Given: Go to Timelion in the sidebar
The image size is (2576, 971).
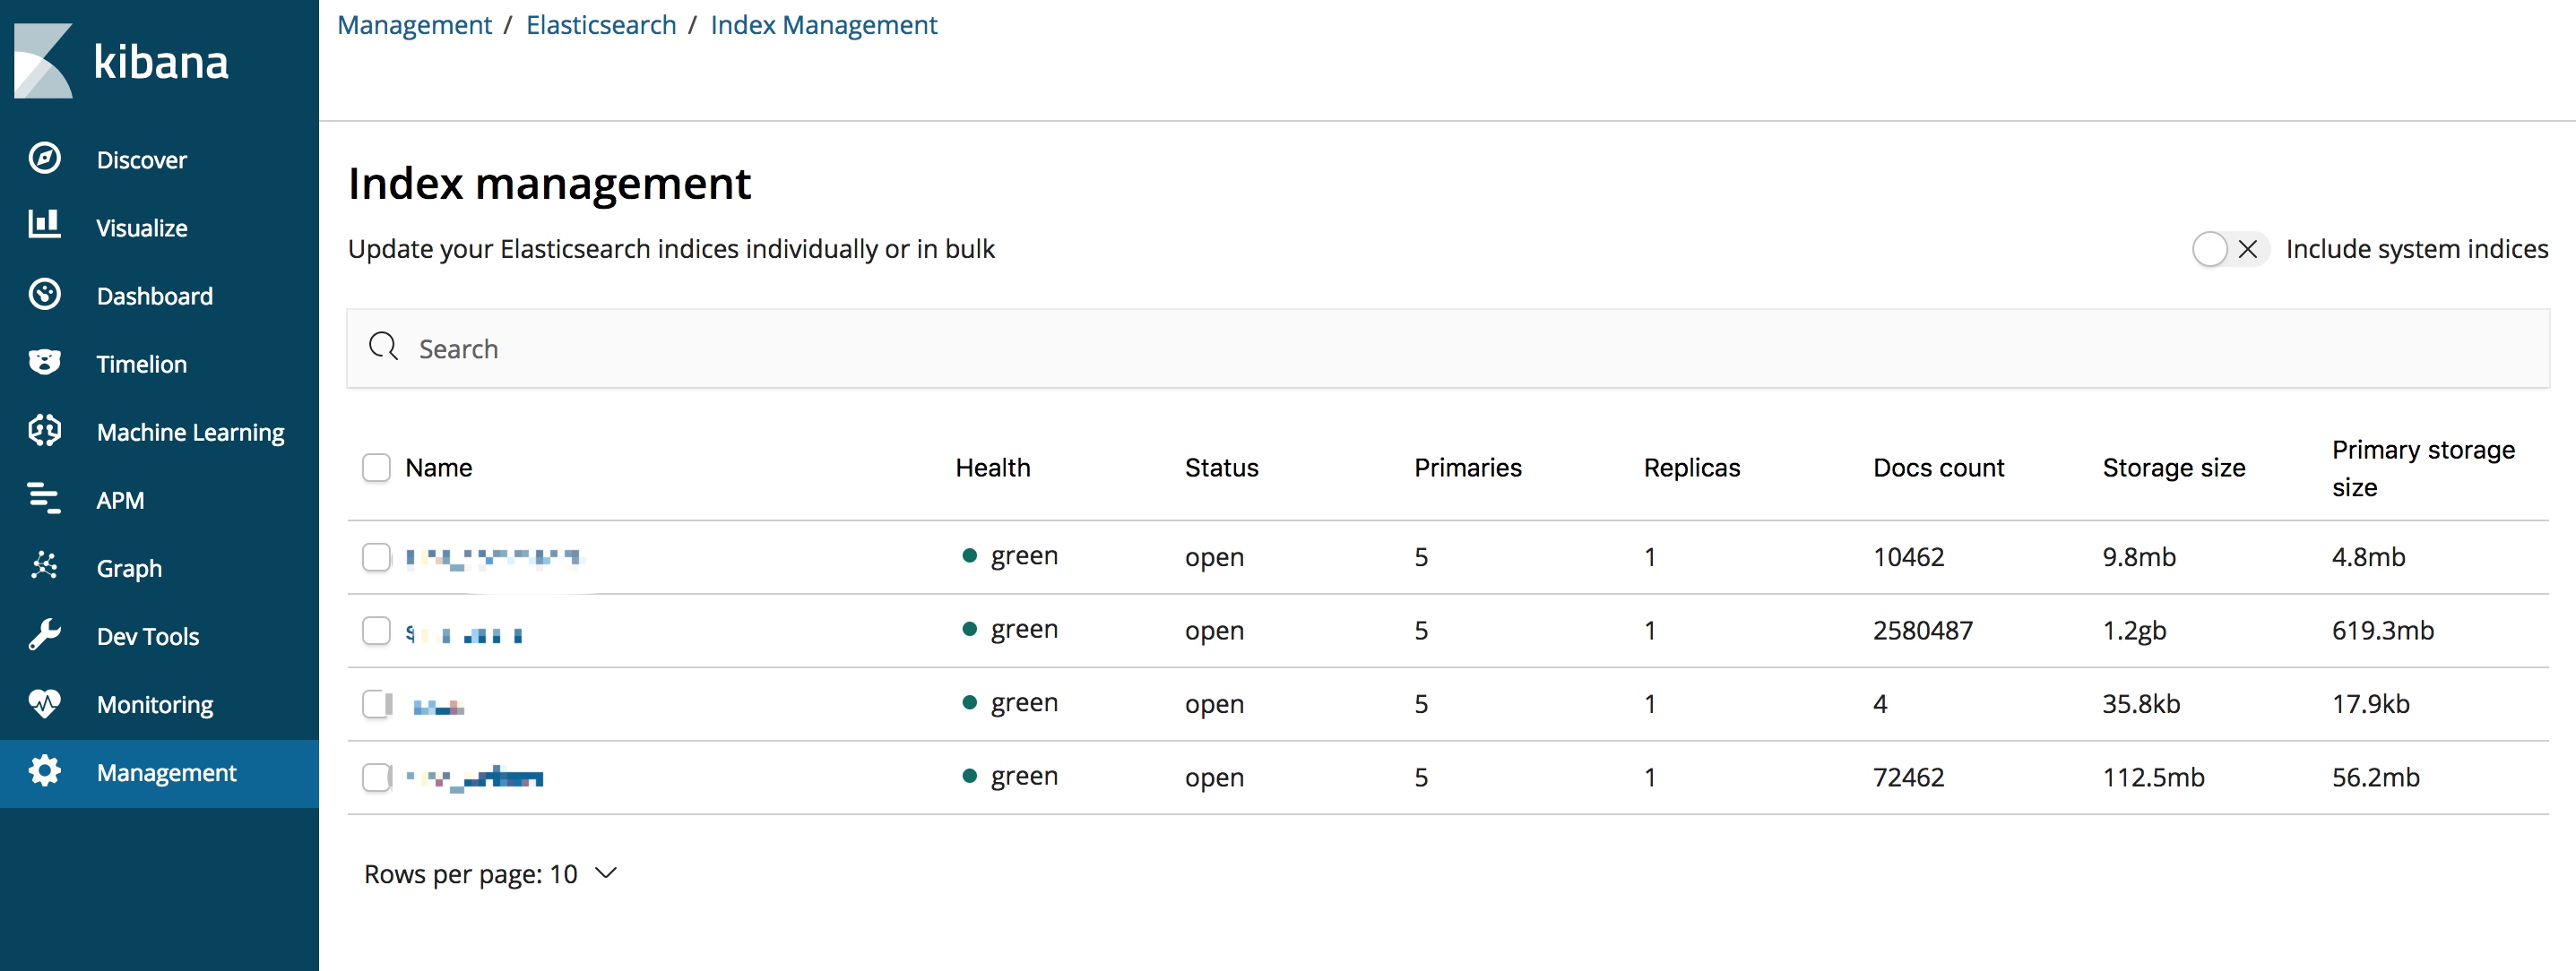Looking at the screenshot, I should (x=142, y=364).
